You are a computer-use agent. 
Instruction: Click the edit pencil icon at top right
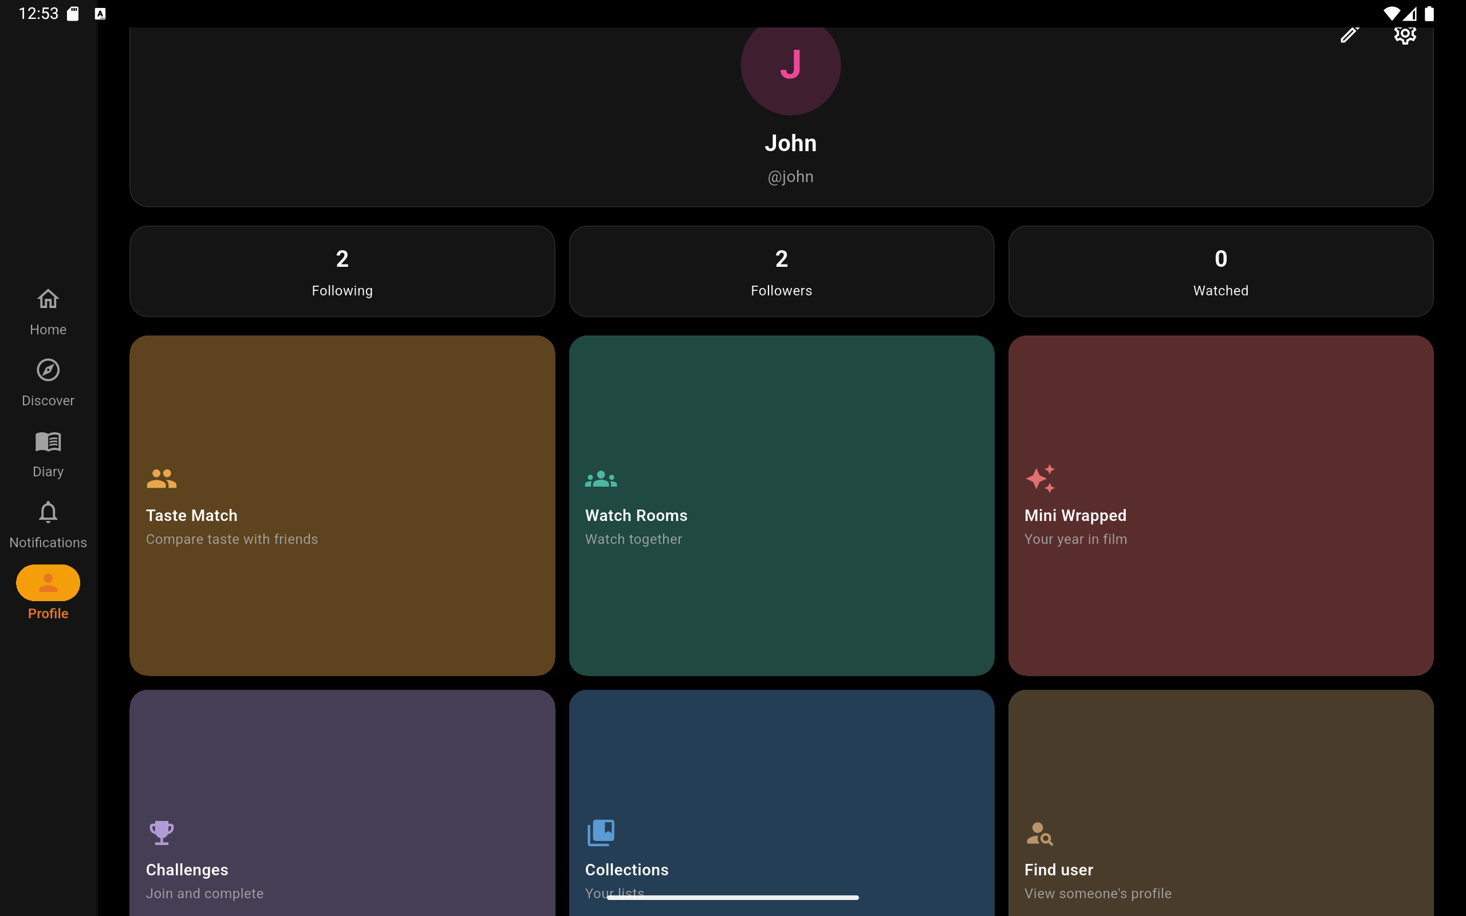pos(1350,34)
